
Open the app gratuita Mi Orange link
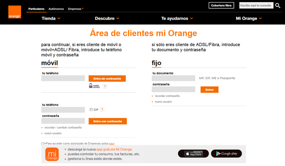pyautogui.click(x=114, y=149)
